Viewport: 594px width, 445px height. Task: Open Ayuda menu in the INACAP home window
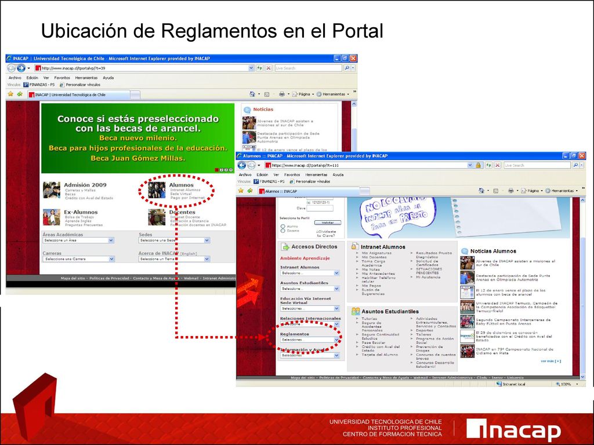108,78
